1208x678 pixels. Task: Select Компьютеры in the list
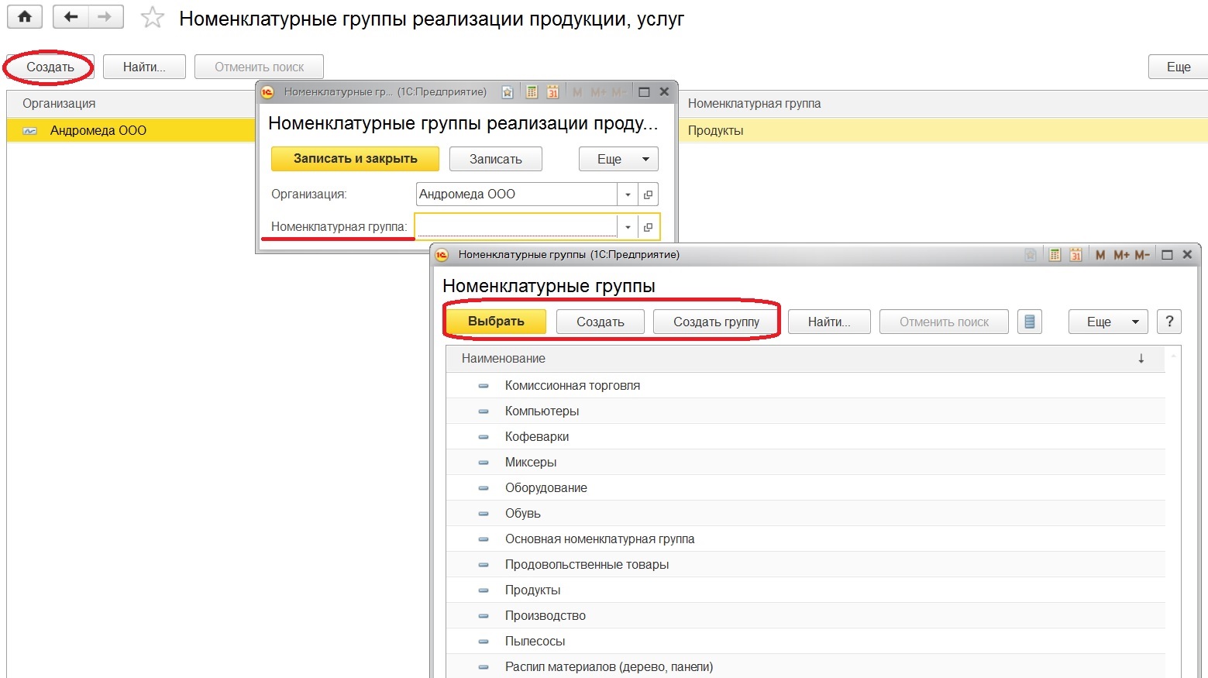(x=806, y=411)
